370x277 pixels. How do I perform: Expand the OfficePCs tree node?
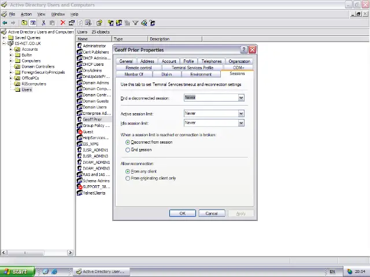[10, 78]
